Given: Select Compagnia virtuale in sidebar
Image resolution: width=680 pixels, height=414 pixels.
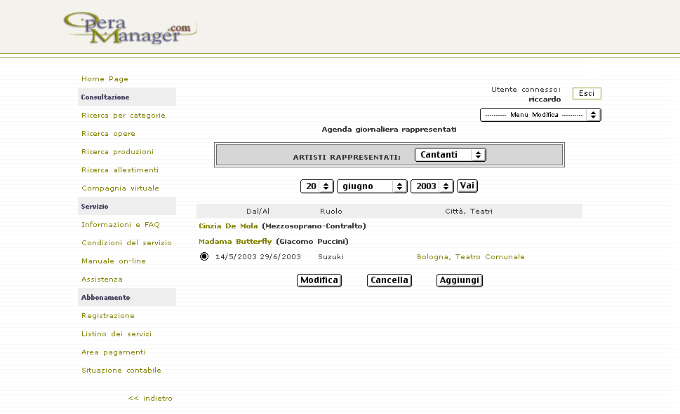Looking at the screenshot, I should tap(120, 188).
